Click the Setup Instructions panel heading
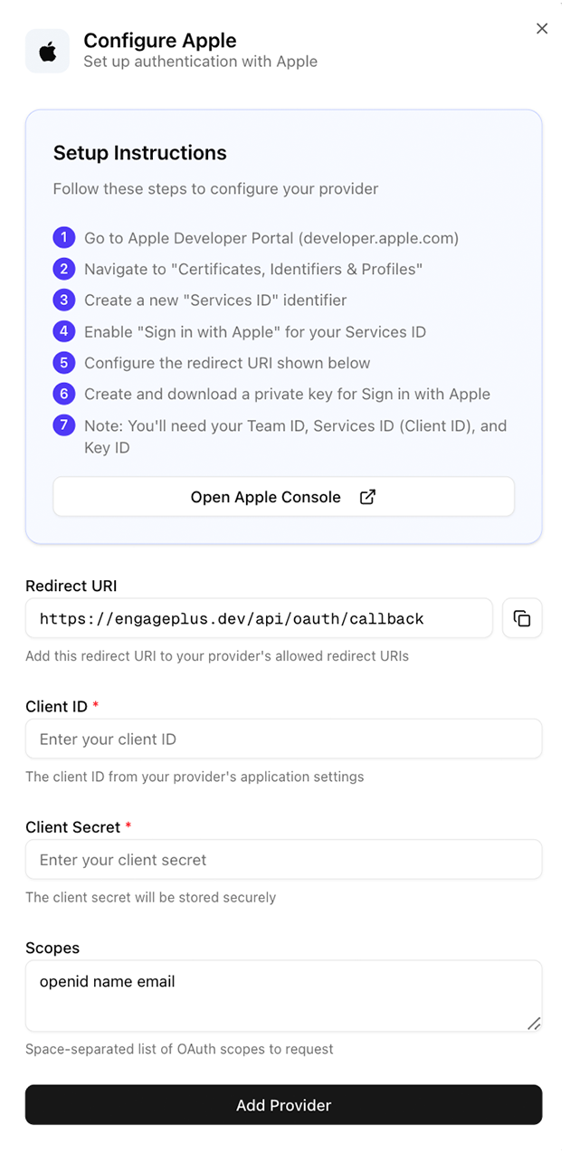Viewport: 570px width, 1154px height. tap(139, 153)
